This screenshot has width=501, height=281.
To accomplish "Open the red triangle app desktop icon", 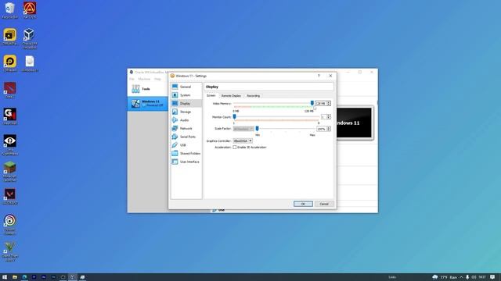I will click(30, 10).
